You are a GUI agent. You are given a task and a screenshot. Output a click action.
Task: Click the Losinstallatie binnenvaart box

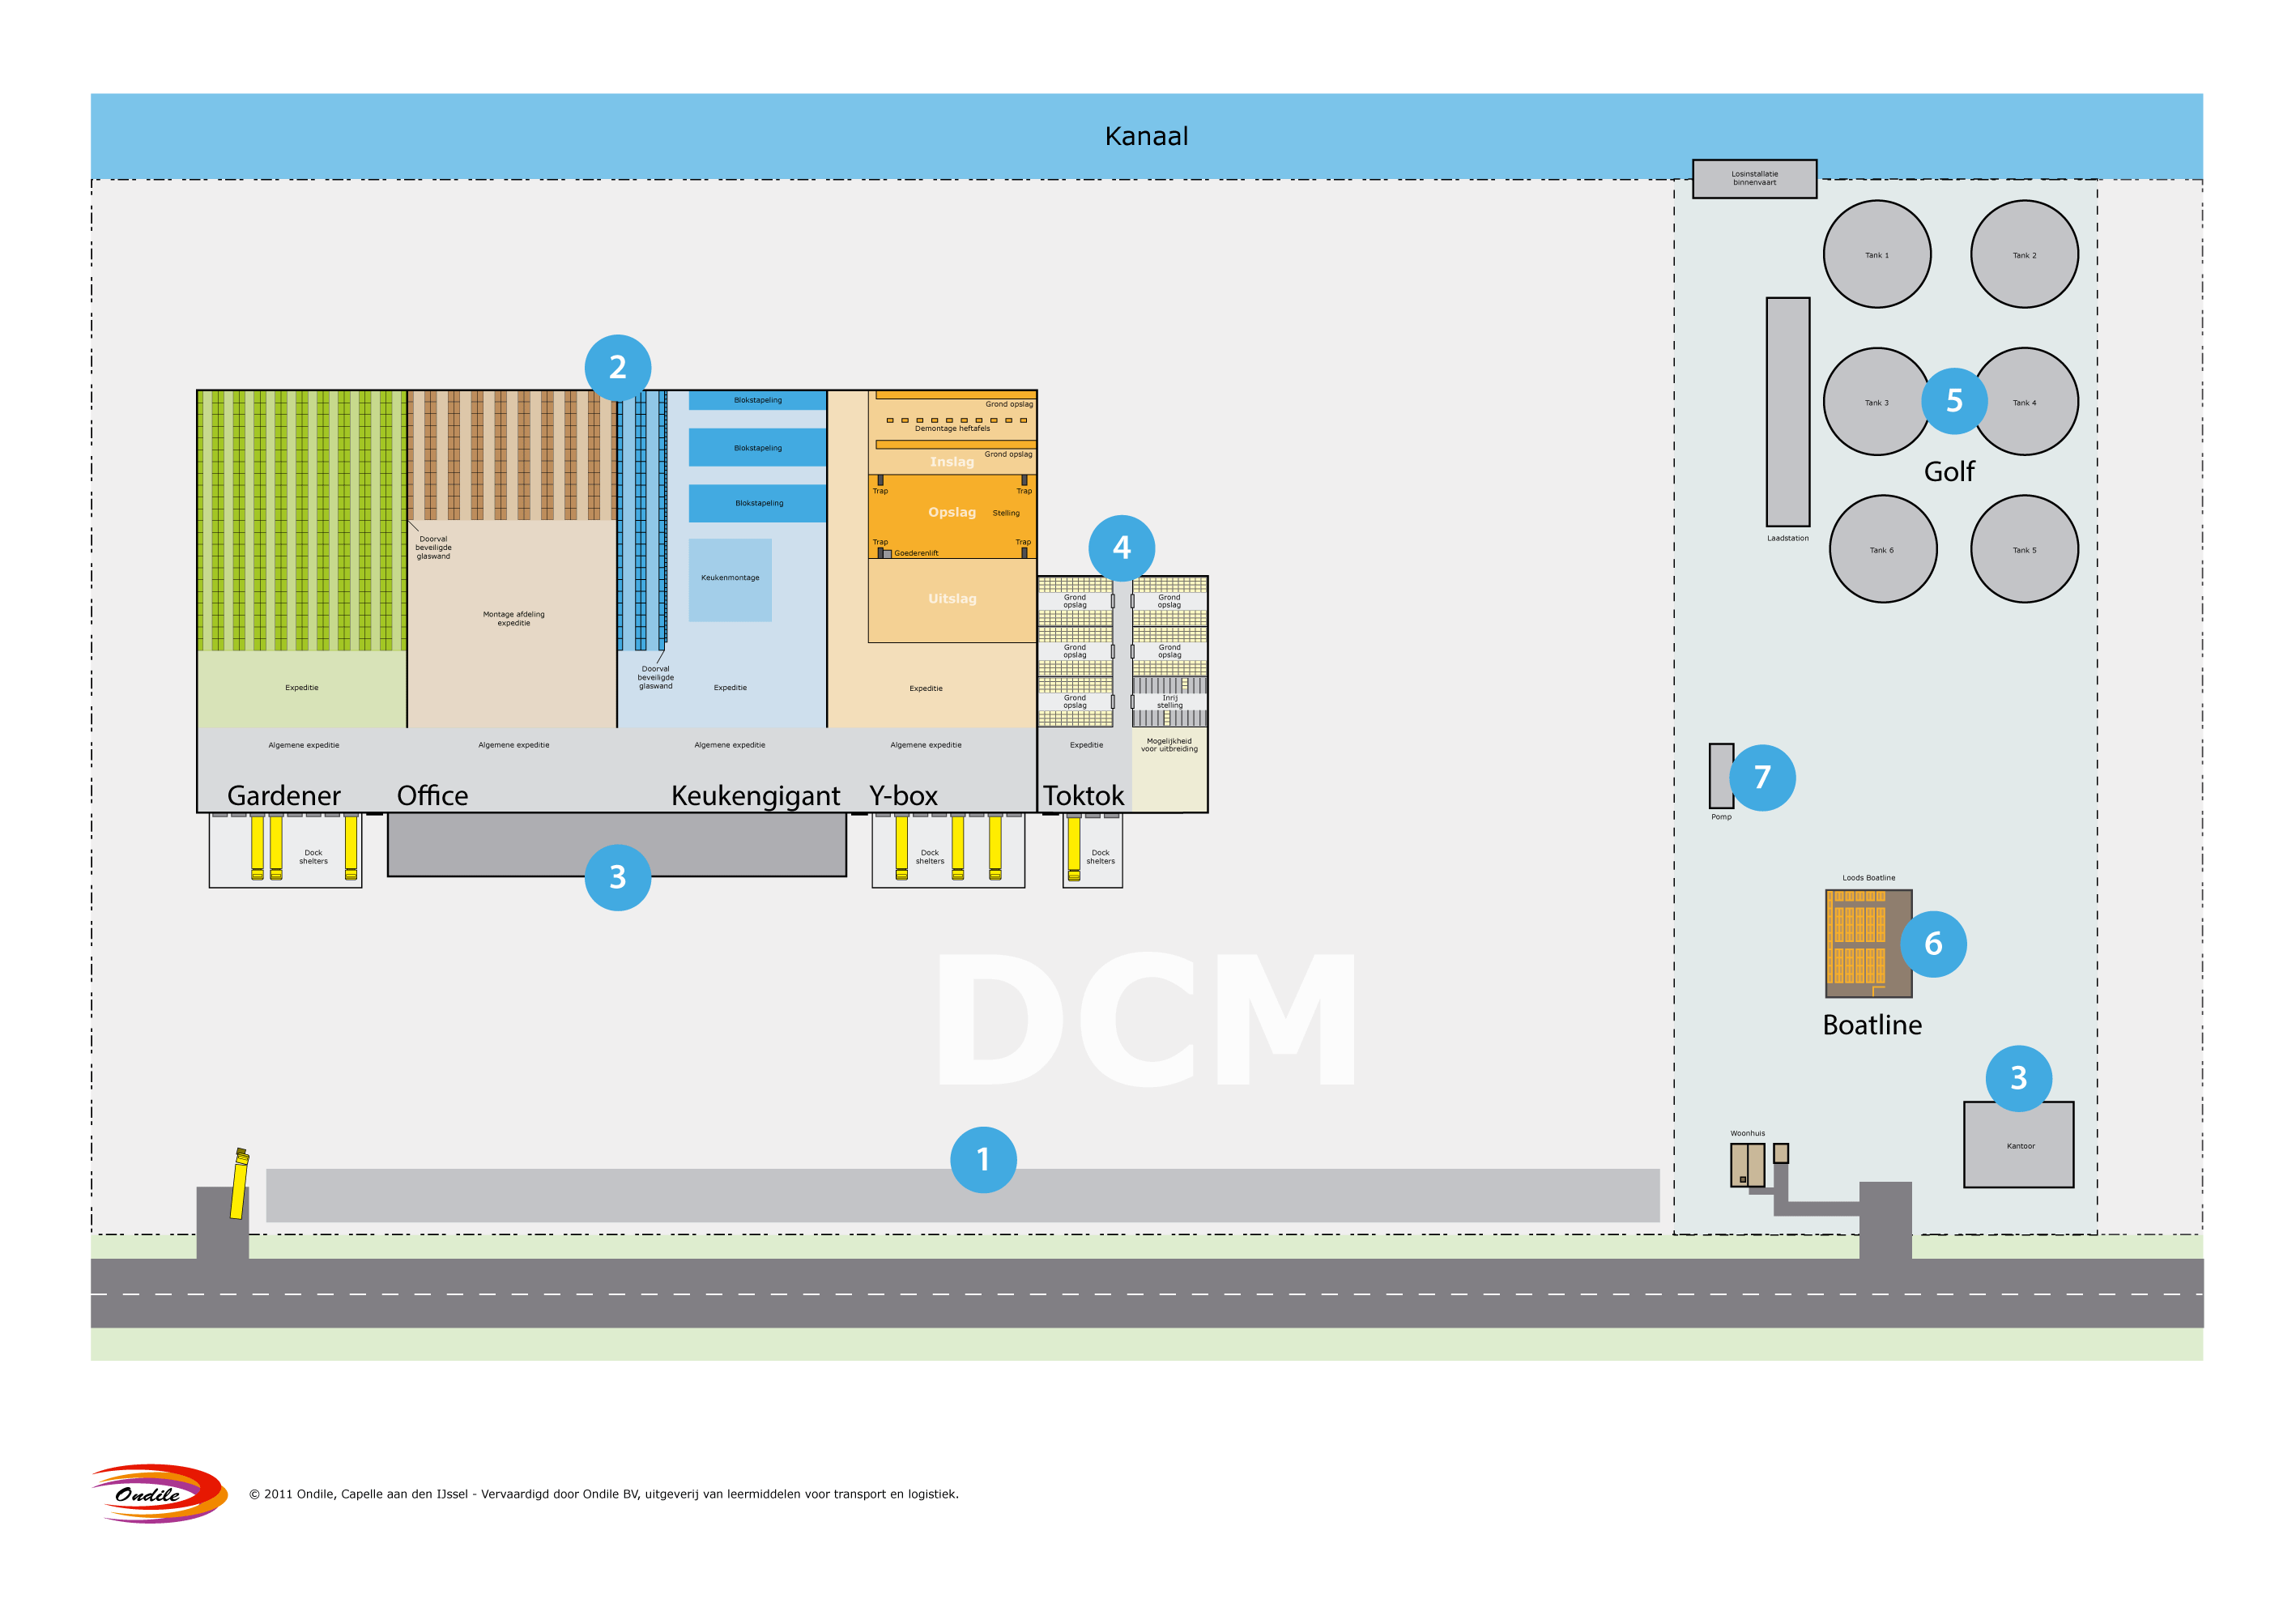pyautogui.click(x=1754, y=179)
